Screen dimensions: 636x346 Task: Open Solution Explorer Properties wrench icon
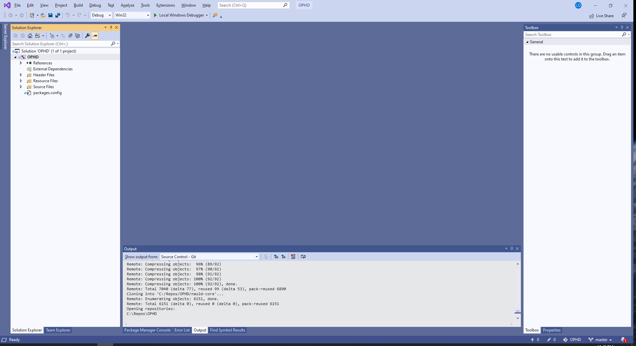point(87,36)
